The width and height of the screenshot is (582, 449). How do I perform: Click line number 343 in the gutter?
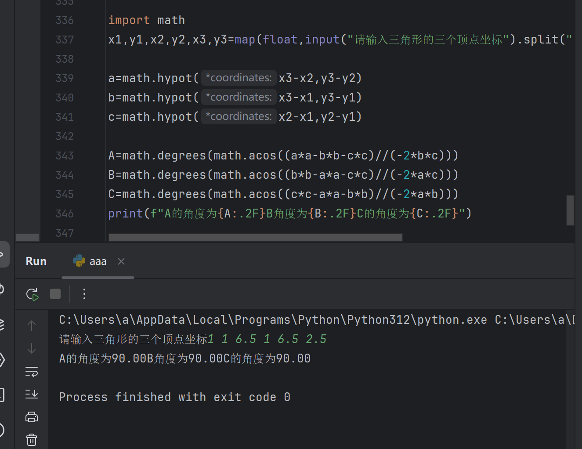[64, 155]
